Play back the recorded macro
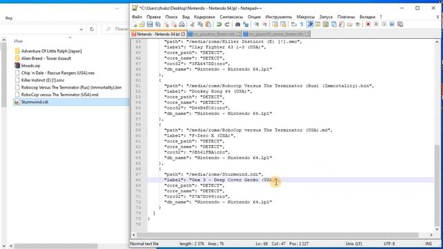This screenshot has width=443, height=249. click(x=384, y=25)
